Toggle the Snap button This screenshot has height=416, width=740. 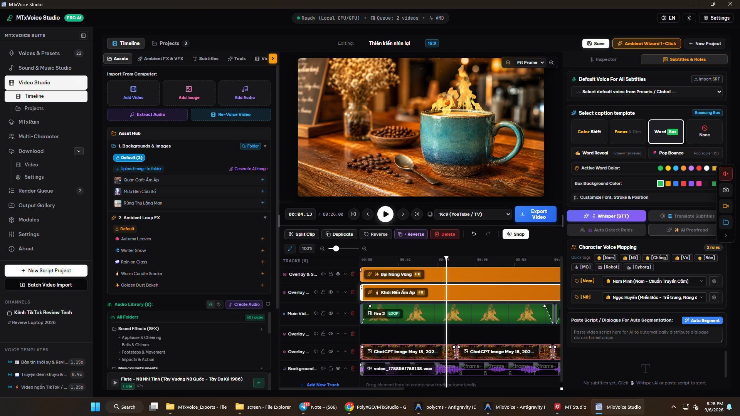pyautogui.click(x=515, y=234)
